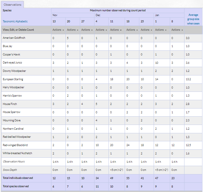The width and height of the screenshot is (203, 192).
Task: Click Nov 13 observation hours 1-4 h
Action: [55, 162]
